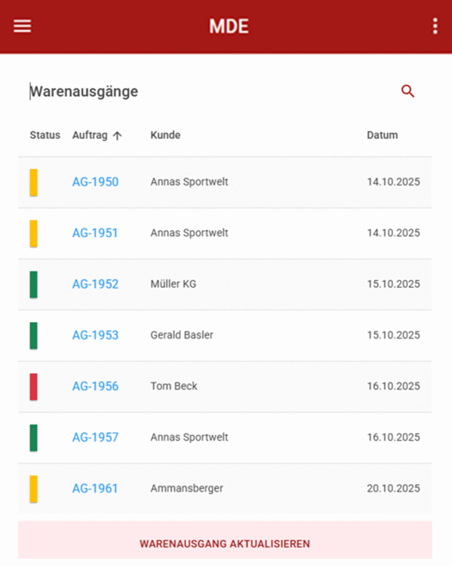This screenshot has height=566, width=452.
Task: Open order link AG-1961
Action: coord(95,489)
